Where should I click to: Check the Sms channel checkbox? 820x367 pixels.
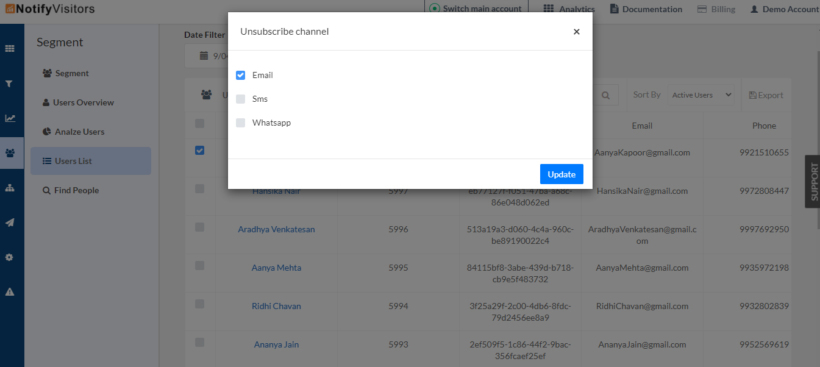[241, 99]
